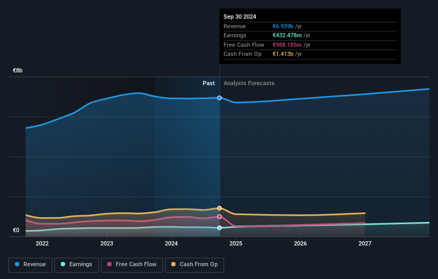
Task: Click the 2024 x-axis label
Action: coord(171,243)
